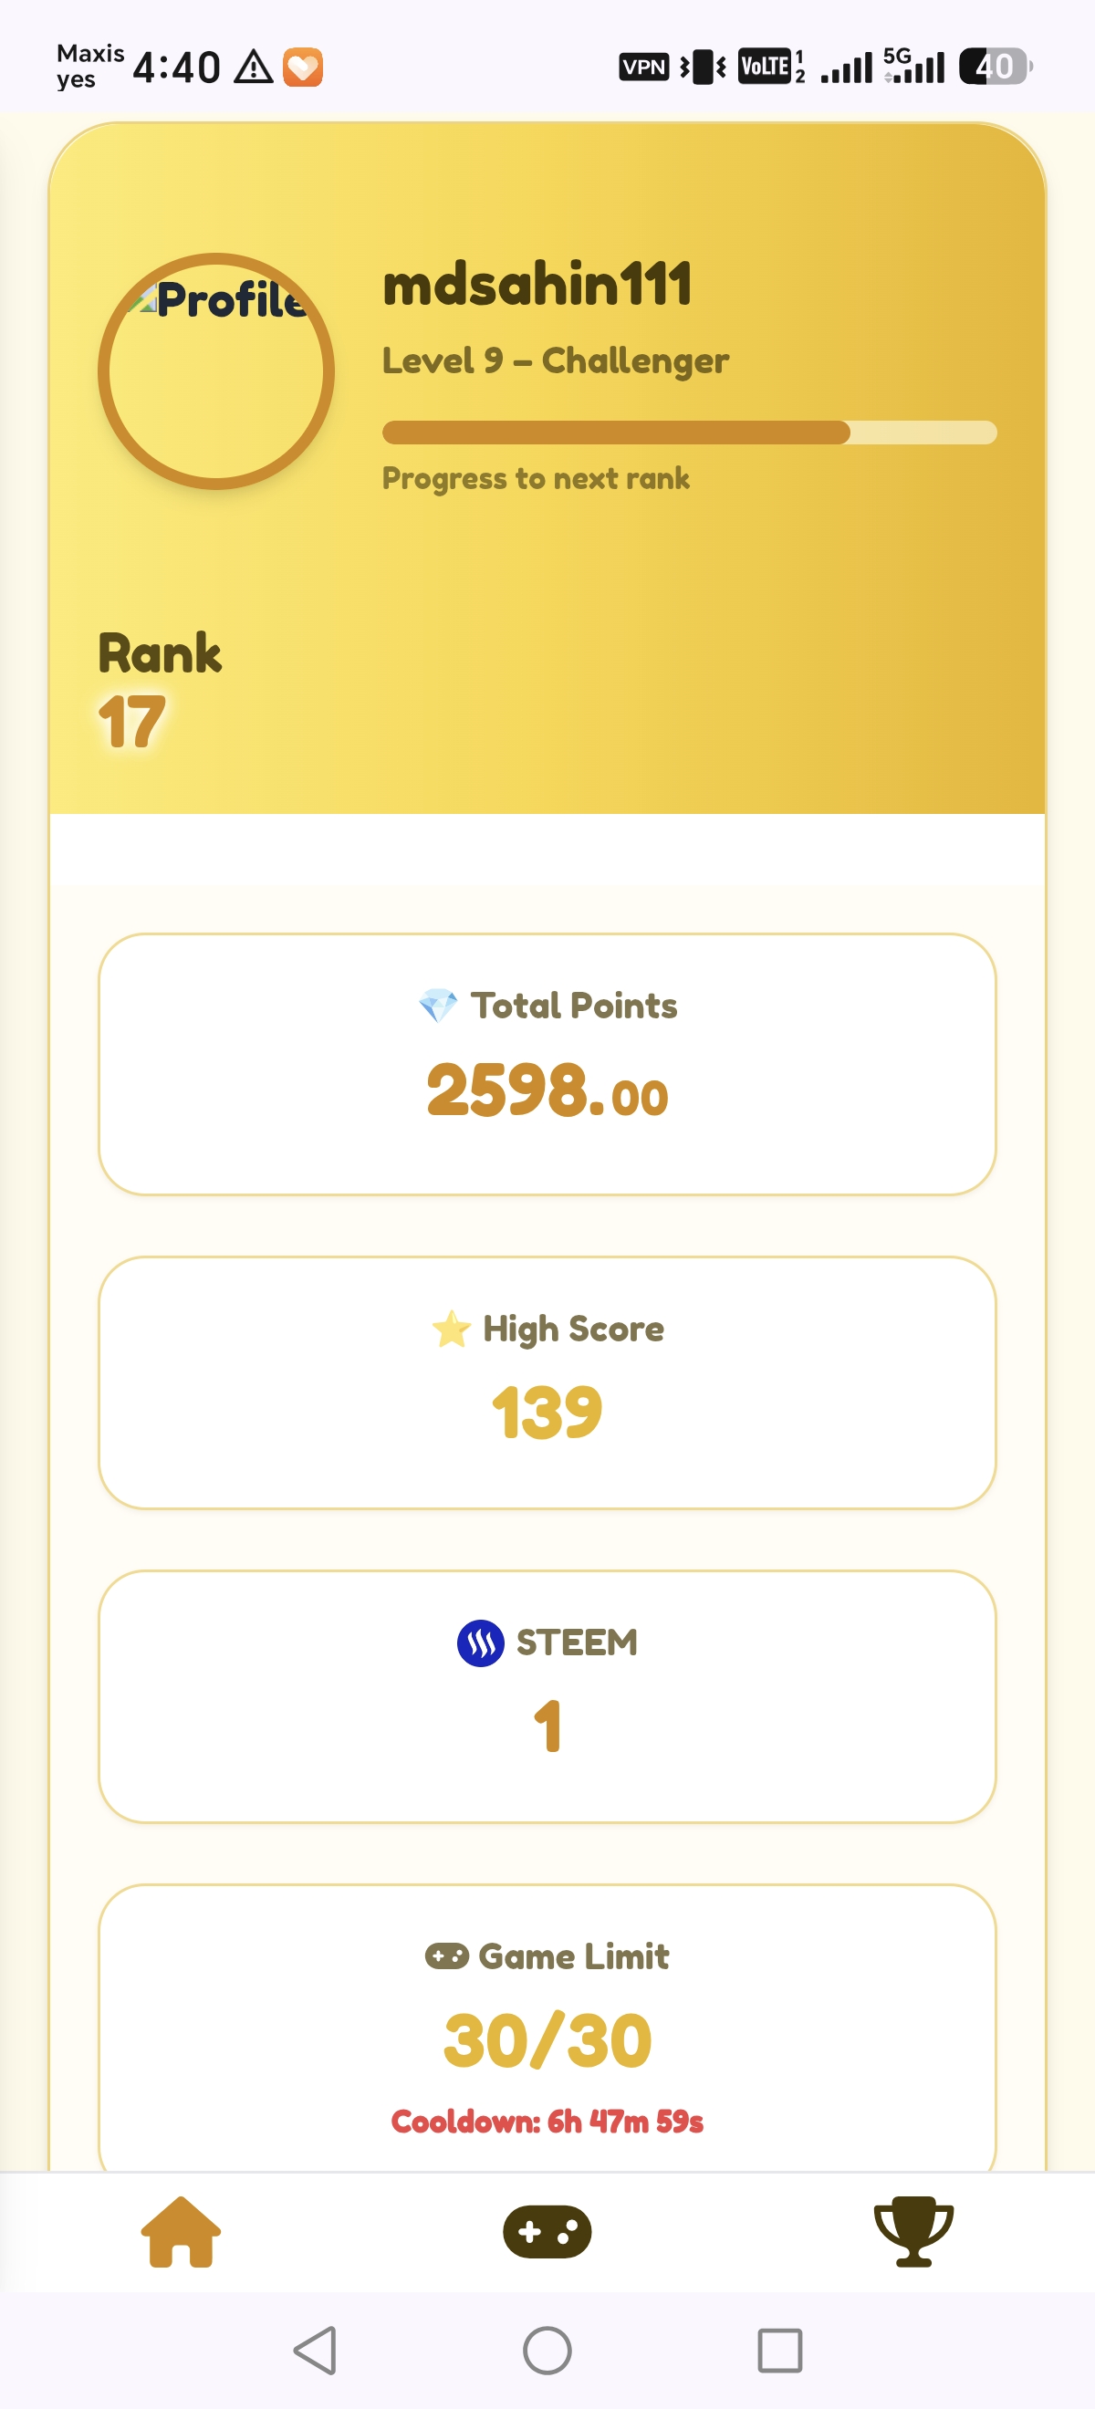Viewport: 1095px width, 2409px height.
Task: Tap the Game Limit 30/30 value
Action: click(547, 2039)
